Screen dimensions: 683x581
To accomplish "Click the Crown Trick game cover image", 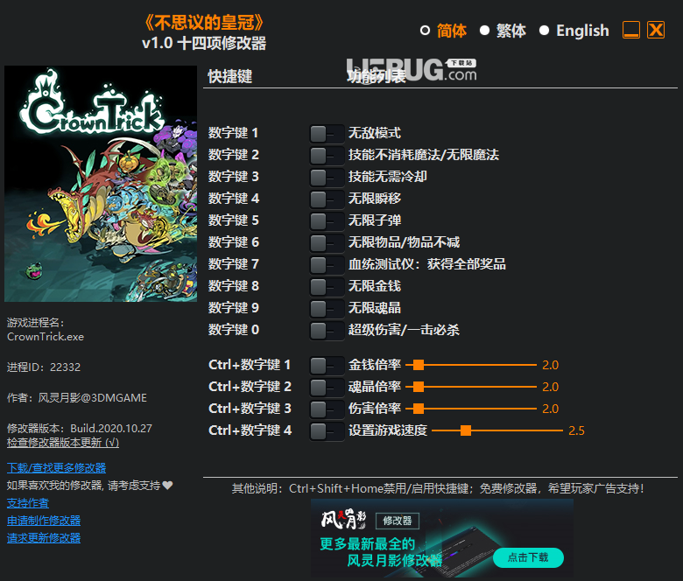I will 101,184.
